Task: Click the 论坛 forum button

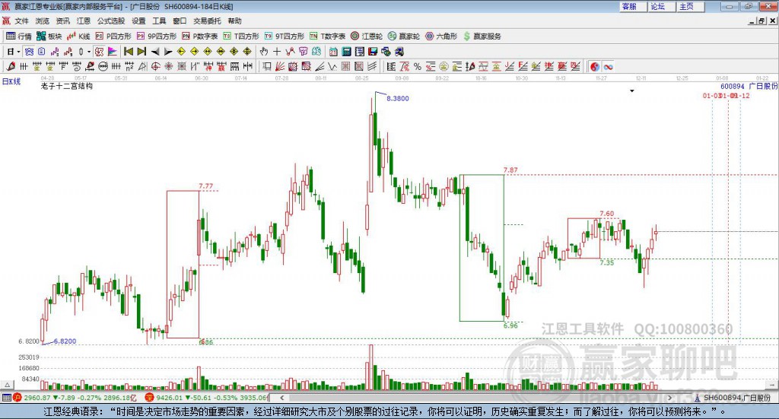Action: coord(661,6)
